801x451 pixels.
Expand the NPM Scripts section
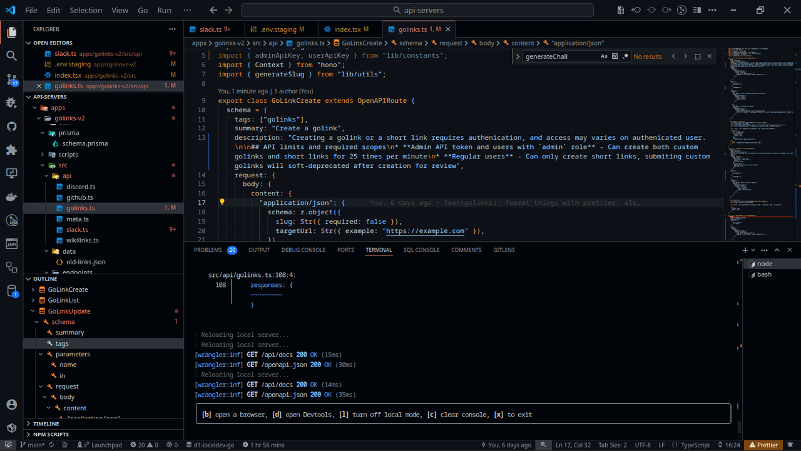pos(51,434)
